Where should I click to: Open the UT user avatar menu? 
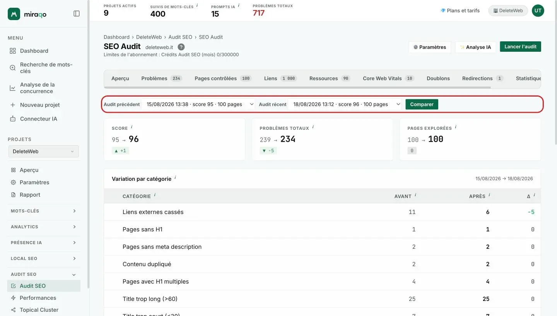coord(538,11)
